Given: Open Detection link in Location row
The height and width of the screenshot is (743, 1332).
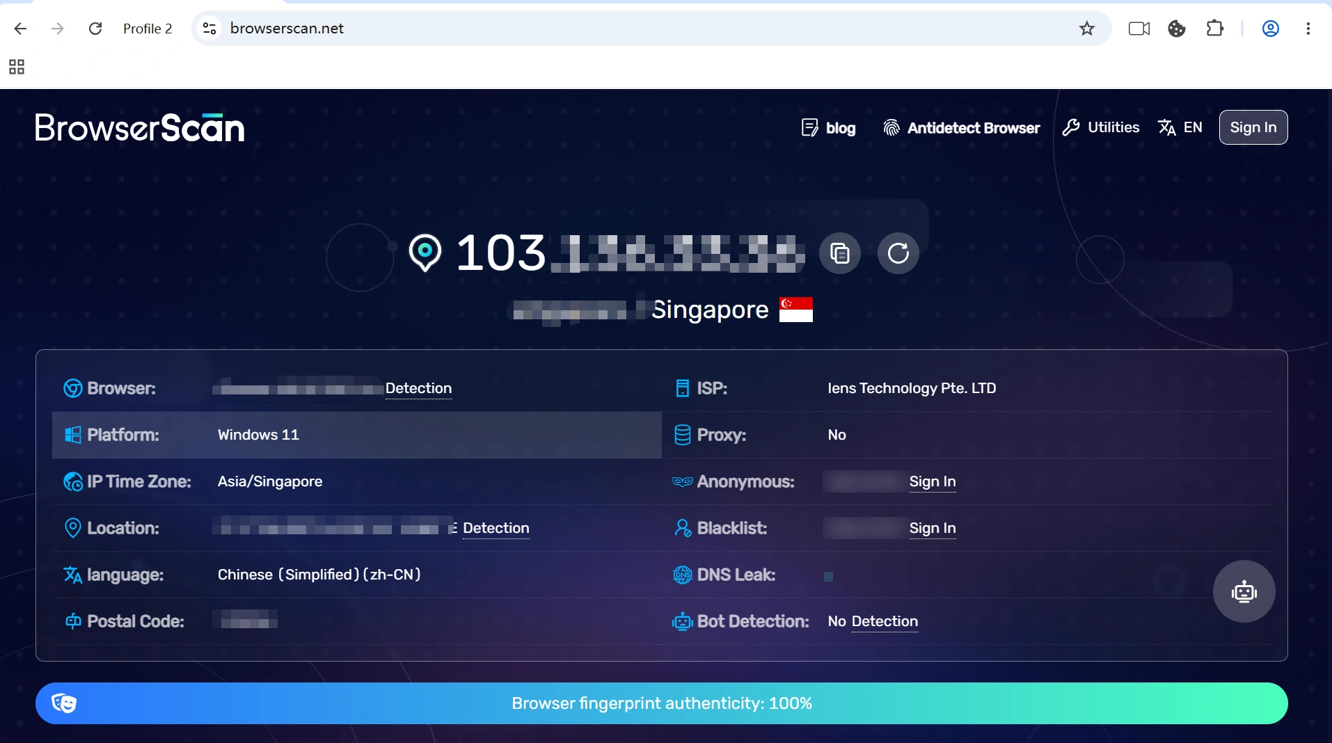Looking at the screenshot, I should 496,528.
